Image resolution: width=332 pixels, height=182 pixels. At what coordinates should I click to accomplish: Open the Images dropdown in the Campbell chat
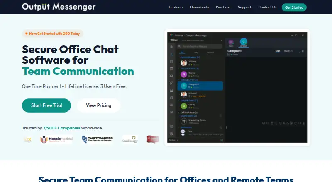(288, 51)
